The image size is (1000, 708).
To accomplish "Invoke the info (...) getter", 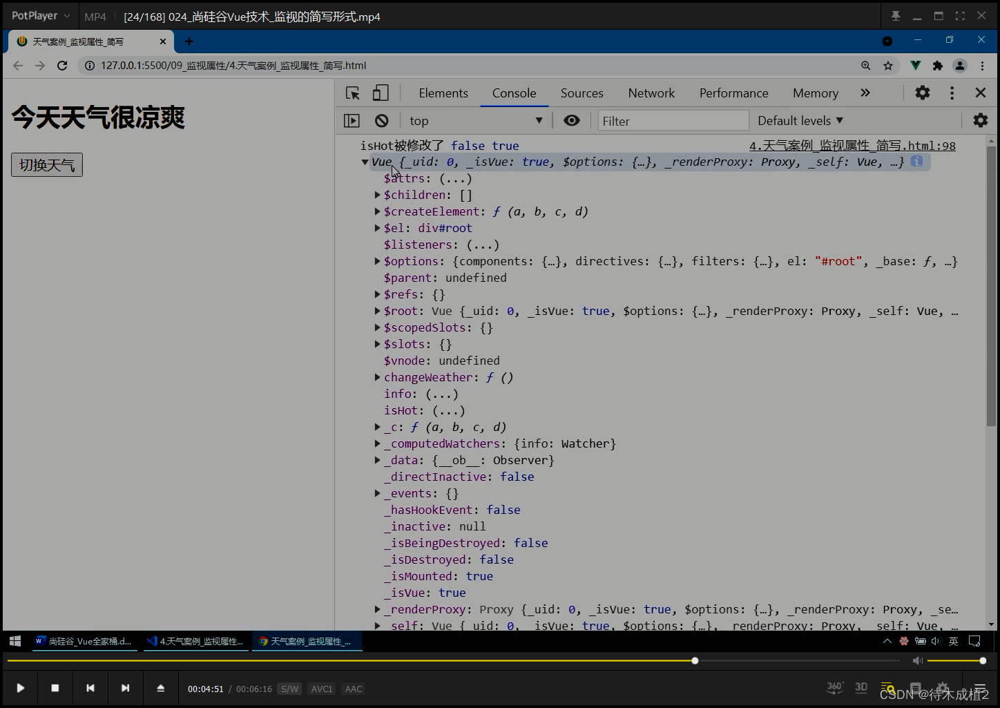I will (441, 394).
